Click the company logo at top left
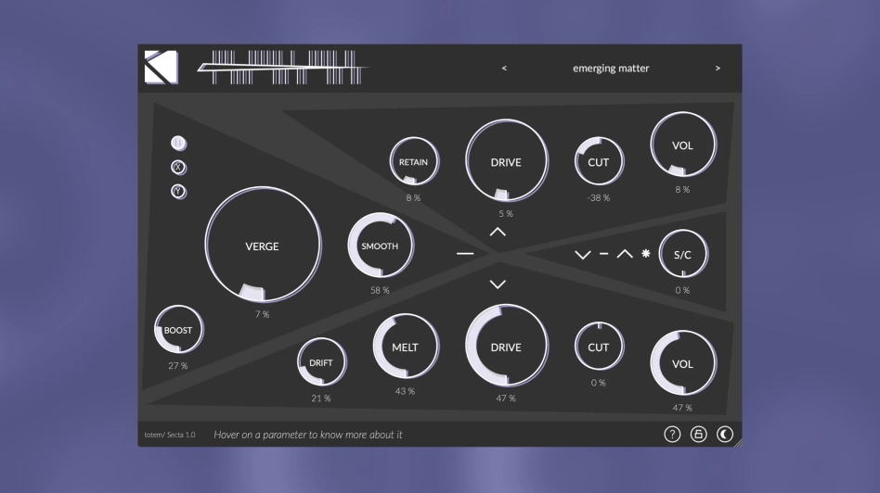The height and width of the screenshot is (493, 880). click(x=161, y=68)
